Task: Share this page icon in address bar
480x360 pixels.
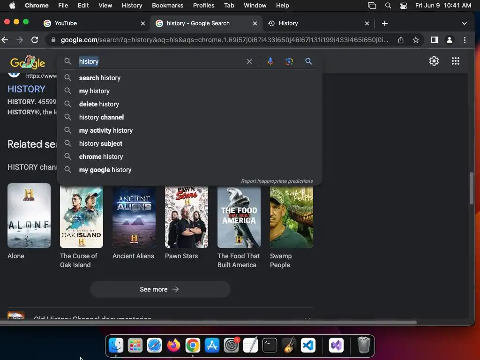Action: tap(400, 40)
